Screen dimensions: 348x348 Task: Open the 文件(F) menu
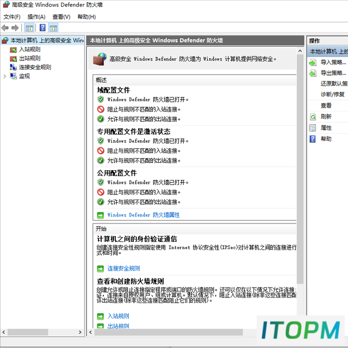pyautogui.click(x=12, y=17)
